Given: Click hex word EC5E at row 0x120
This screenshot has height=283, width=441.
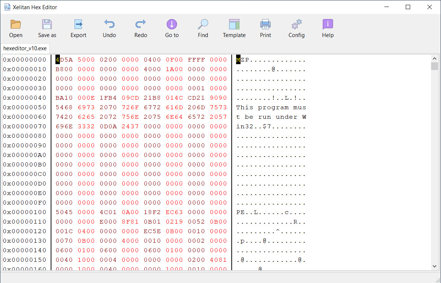Looking at the screenshot, I should 152,231.
